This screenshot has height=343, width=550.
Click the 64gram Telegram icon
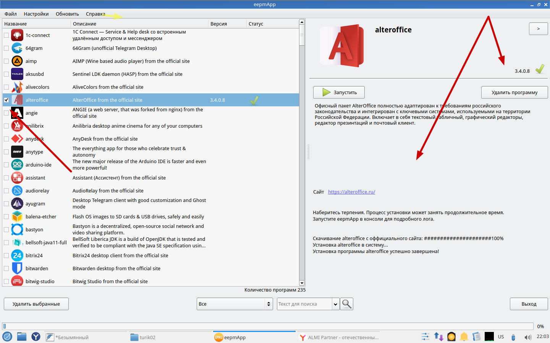17,48
